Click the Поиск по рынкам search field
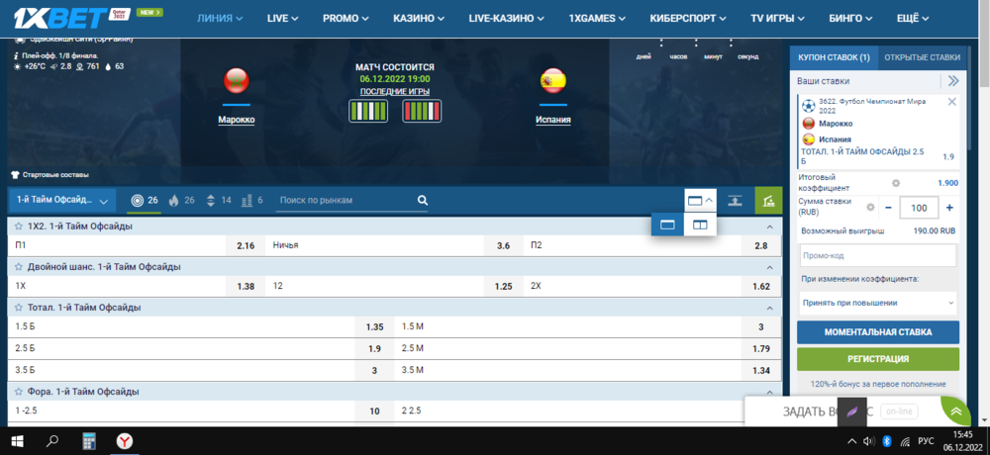Image resolution: width=990 pixels, height=455 pixels. coord(346,200)
